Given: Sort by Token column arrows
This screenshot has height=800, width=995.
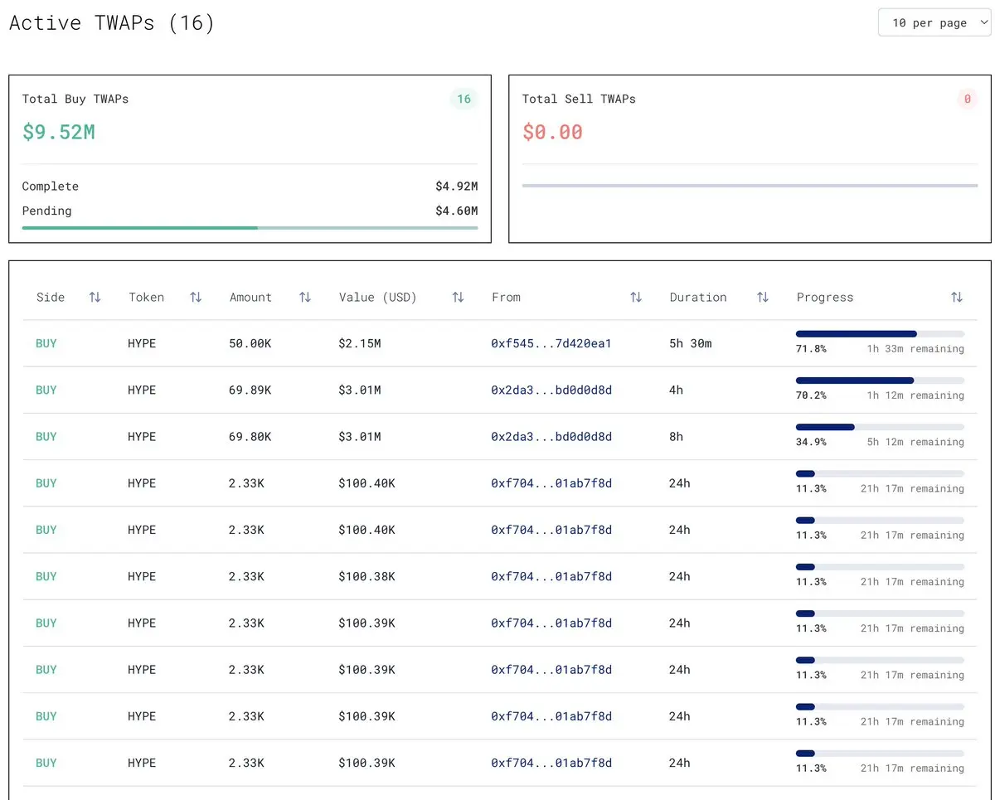Looking at the screenshot, I should [x=196, y=297].
